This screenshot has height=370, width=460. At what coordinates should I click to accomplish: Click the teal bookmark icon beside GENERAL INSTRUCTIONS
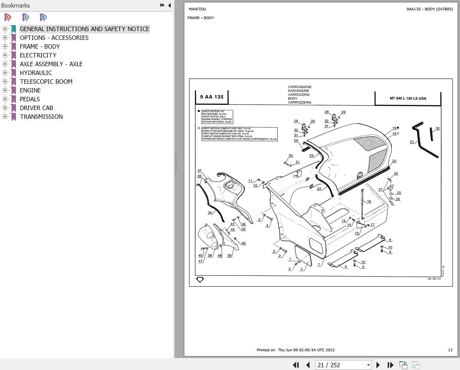pyautogui.click(x=14, y=29)
